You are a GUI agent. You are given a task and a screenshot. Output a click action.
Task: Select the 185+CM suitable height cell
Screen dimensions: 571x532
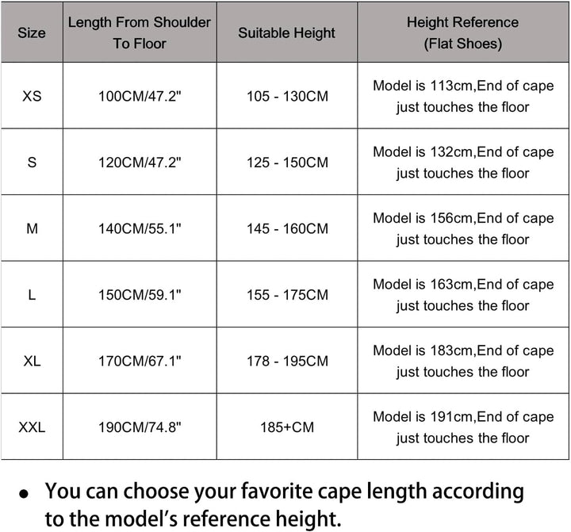click(287, 427)
